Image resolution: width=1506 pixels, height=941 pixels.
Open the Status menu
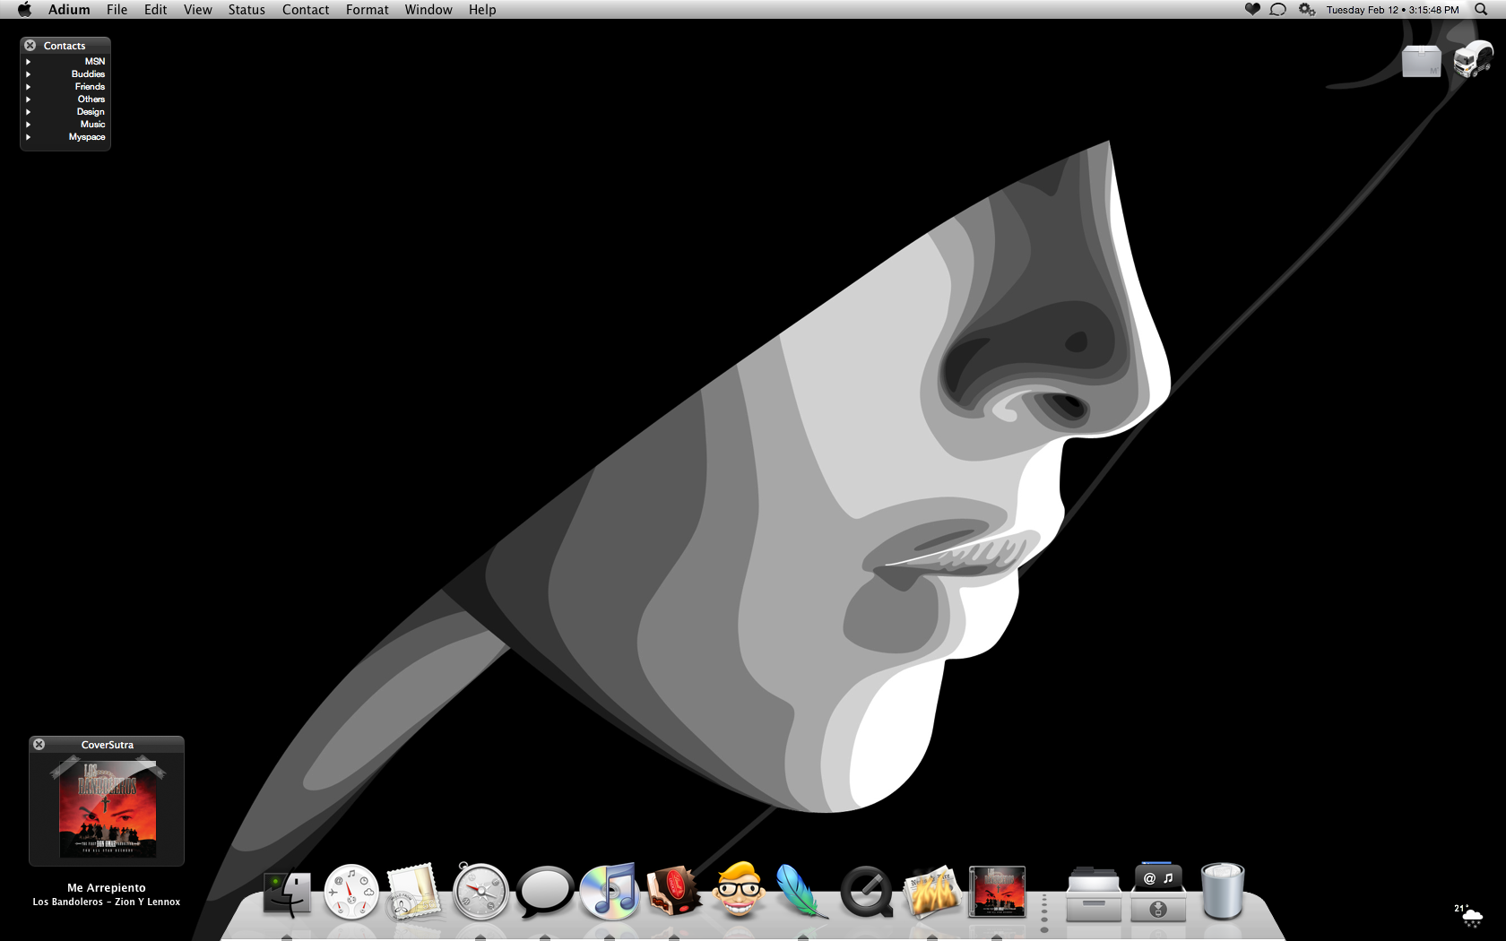(247, 9)
